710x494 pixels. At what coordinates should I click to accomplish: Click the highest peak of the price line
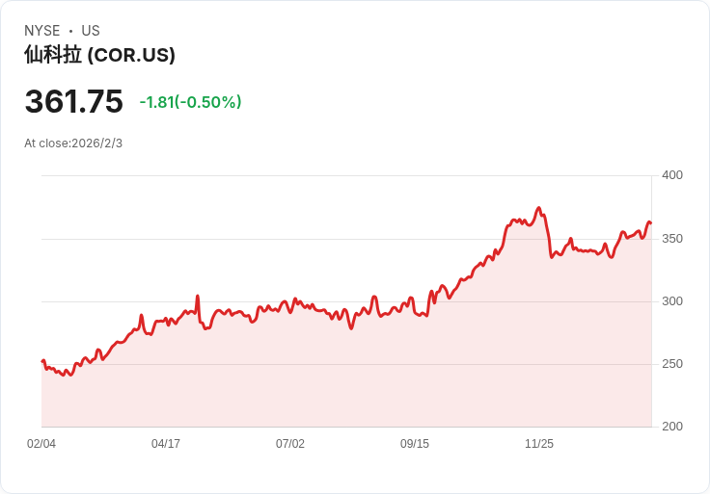pos(539,208)
